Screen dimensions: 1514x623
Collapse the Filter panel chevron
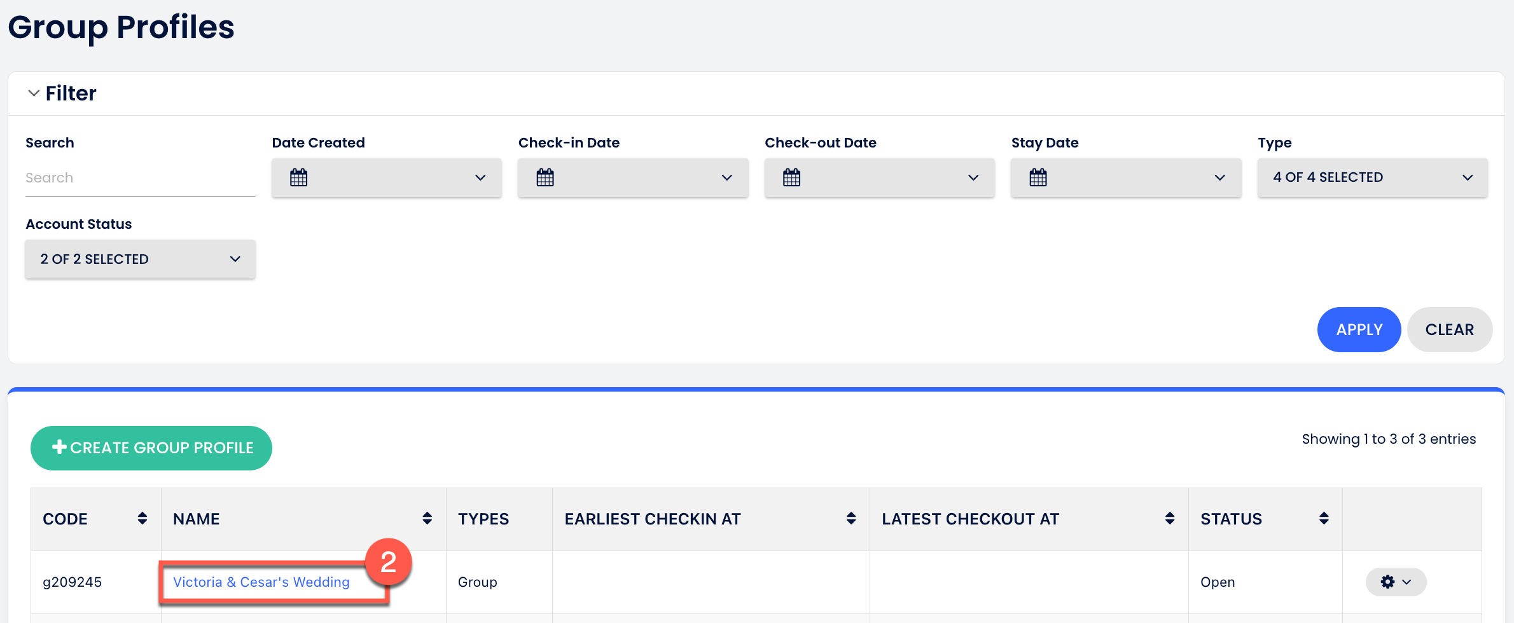point(34,93)
